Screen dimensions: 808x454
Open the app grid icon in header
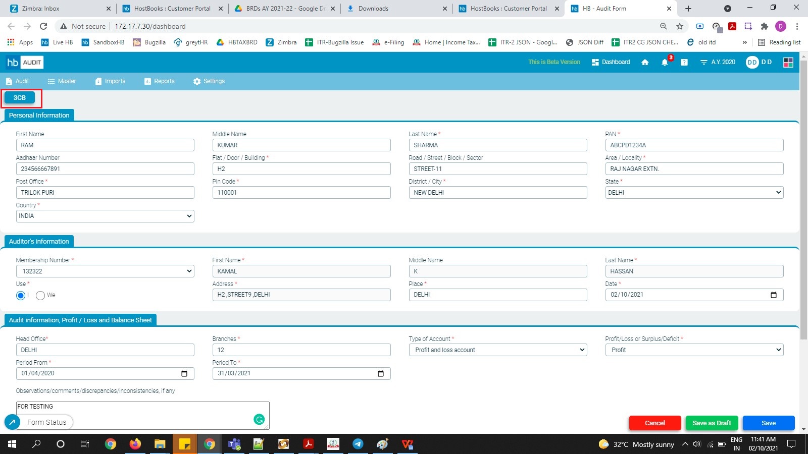point(788,63)
